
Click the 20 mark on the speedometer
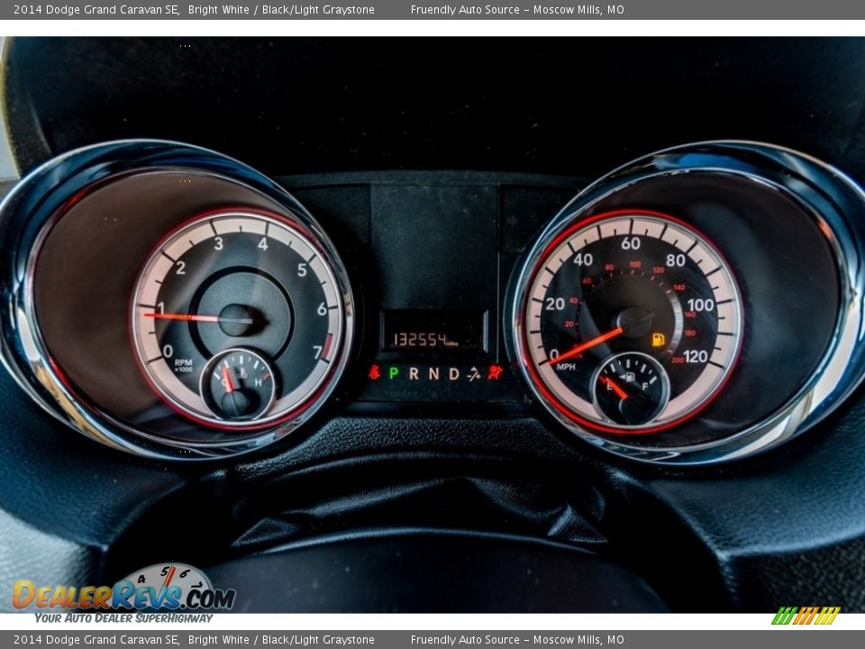[555, 304]
